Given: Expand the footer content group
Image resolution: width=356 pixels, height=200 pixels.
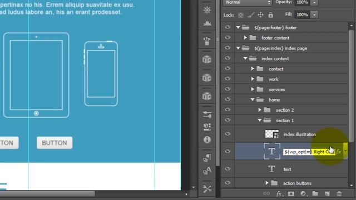Looking at the screenshot, I should pos(245,38).
